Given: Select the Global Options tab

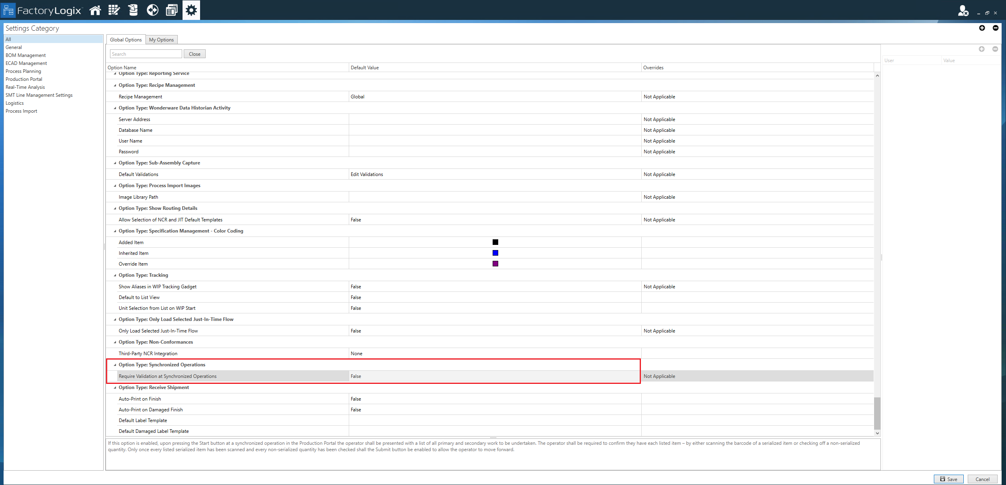Looking at the screenshot, I should (x=126, y=39).
